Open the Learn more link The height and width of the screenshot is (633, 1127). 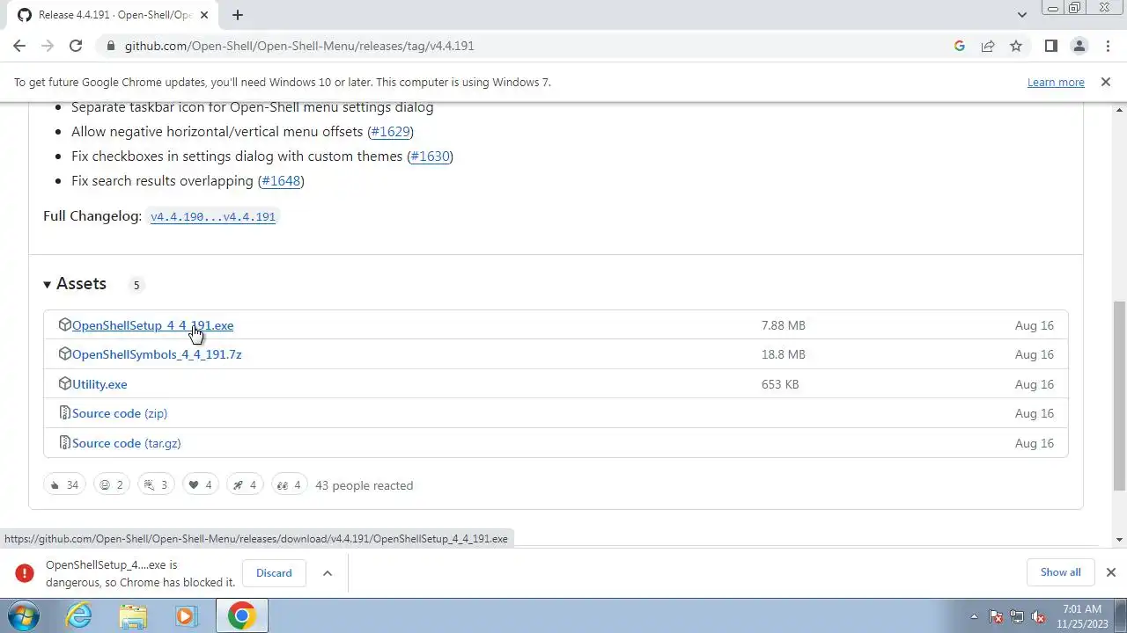pyautogui.click(x=1056, y=82)
